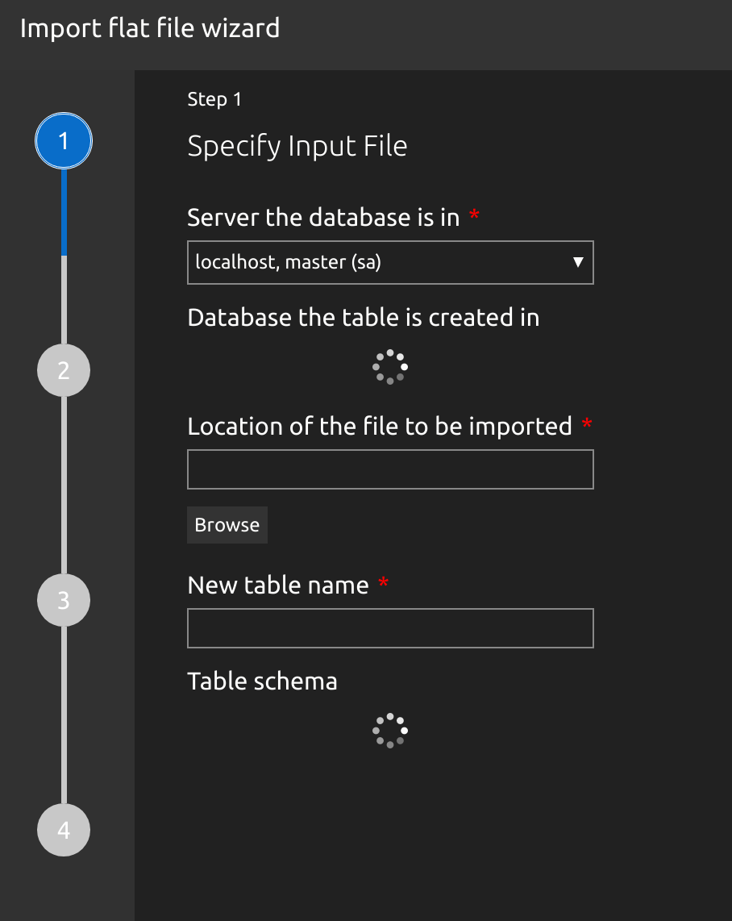Click the Import flat file wizard title
This screenshot has height=921, width=732.
coord(149,27)
